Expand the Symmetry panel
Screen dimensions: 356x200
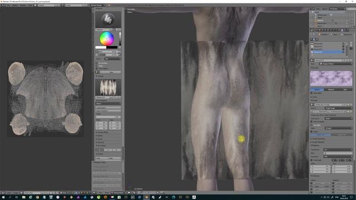pyautogui.click(x=101, y=146)
